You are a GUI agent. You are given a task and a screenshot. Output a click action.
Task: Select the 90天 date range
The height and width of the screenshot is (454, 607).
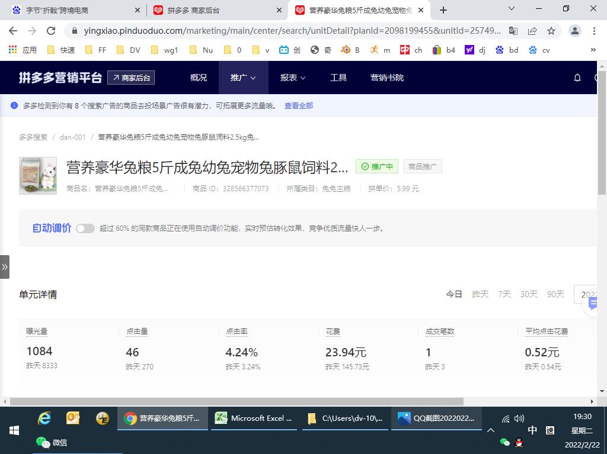[x=555, y=295]
